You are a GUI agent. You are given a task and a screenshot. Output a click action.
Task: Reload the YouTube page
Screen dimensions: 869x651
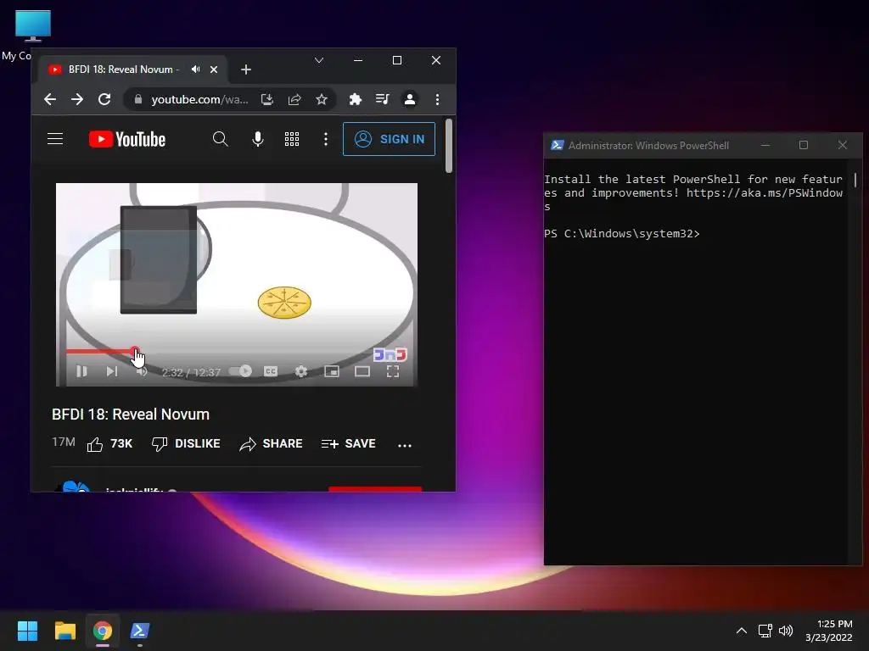(104, 100)
